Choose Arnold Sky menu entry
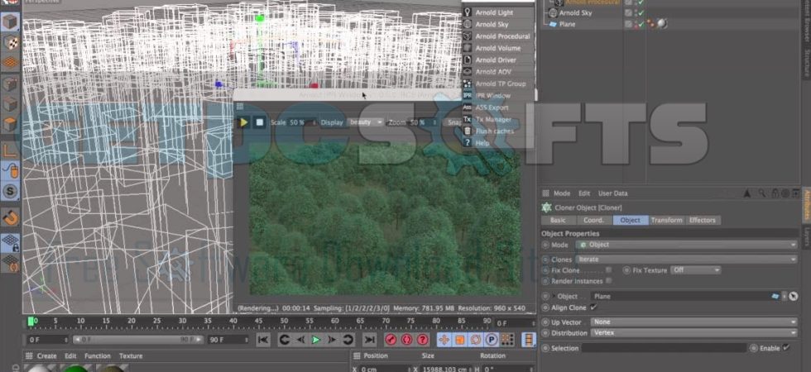The width and height of the screenshot is (811, 372). click(x=492, y=24)
